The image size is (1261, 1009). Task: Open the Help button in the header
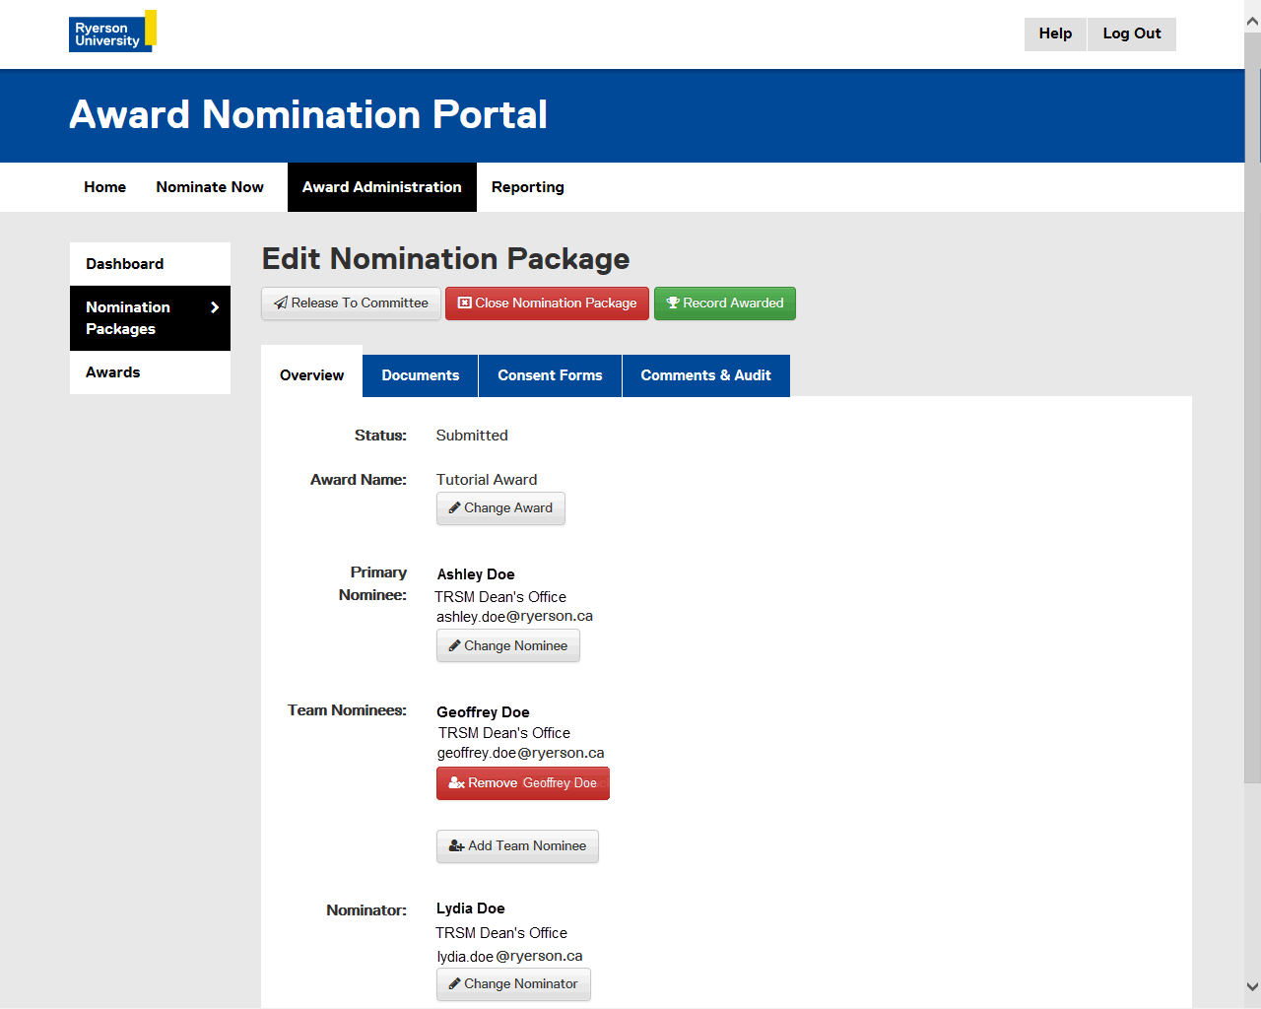pos(1055,34)
